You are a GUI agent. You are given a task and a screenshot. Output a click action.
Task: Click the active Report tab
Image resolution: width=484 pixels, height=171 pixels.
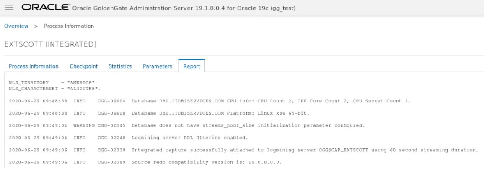click(192, 66)
